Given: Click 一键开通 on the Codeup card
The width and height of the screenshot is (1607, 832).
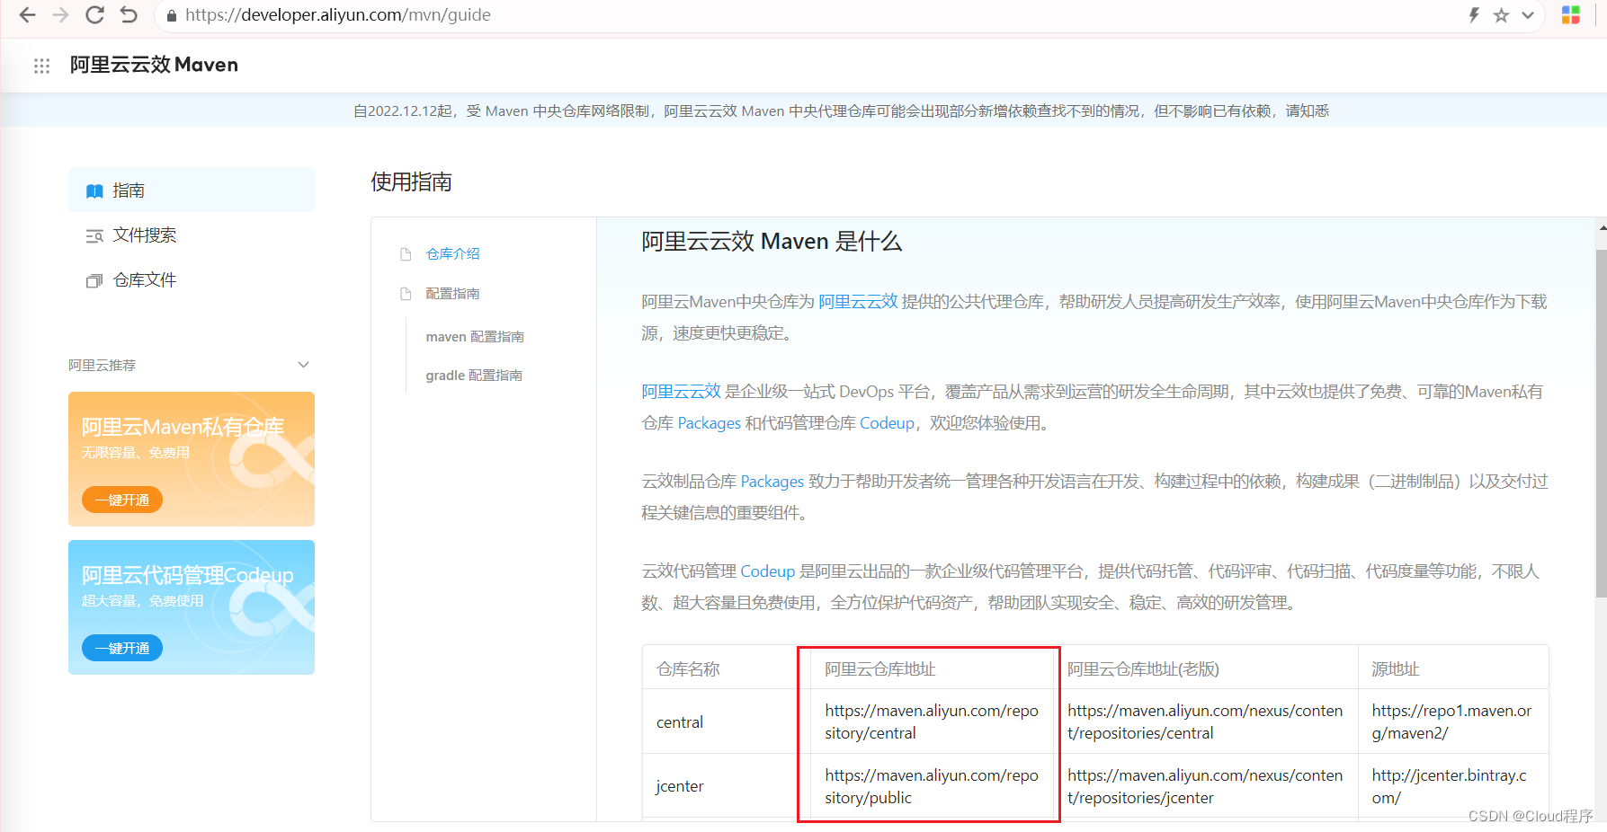Looking at the screenshot, I should 122,649.
